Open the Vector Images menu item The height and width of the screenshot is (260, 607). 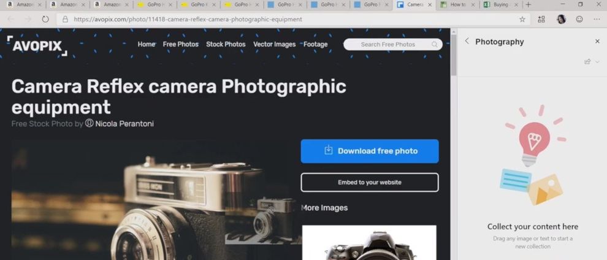[x=275, y=44]
